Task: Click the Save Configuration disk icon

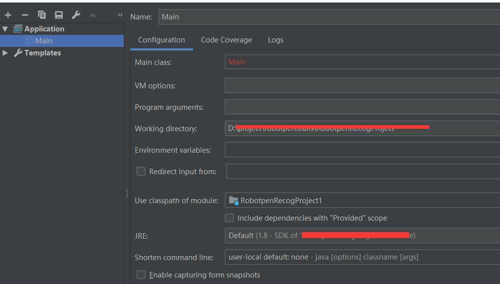Action: point(59,15)
